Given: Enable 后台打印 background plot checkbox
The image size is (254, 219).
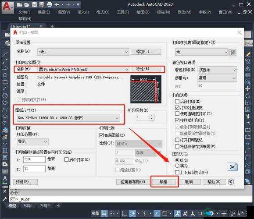Looking at the screenshot, I should click(177, 102).
